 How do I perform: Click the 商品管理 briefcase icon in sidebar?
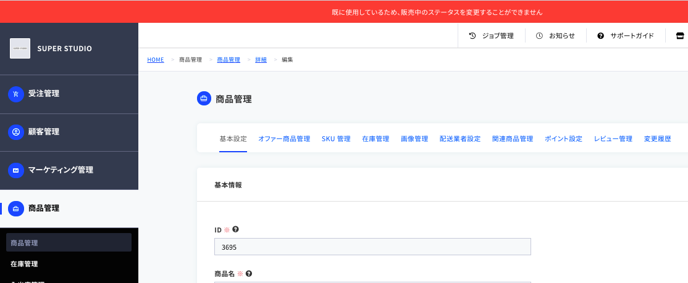16,208
